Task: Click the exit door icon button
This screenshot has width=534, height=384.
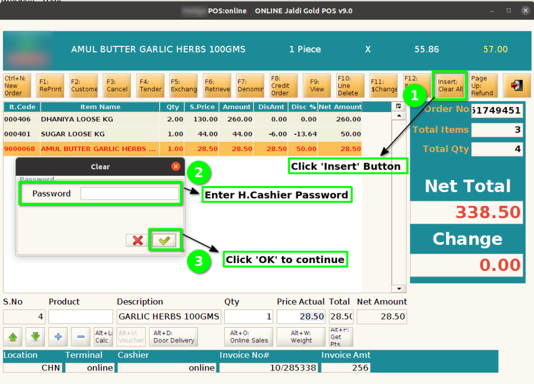Action: [x=516, y=85]
